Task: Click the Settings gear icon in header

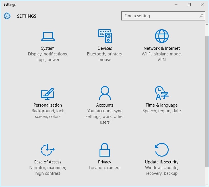Action: [7, 16]
